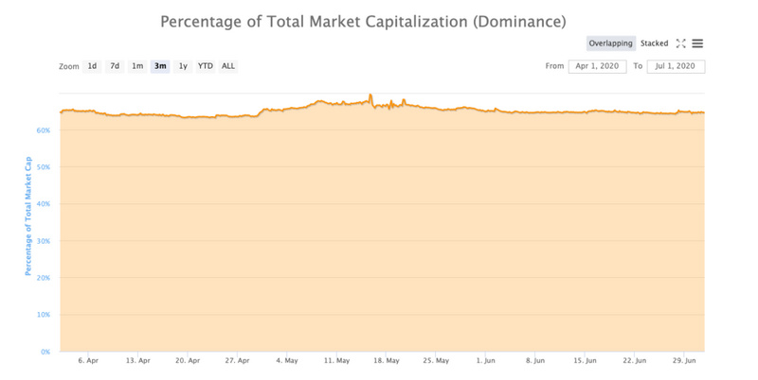Set zoom range to 7d

click(115, 66)
